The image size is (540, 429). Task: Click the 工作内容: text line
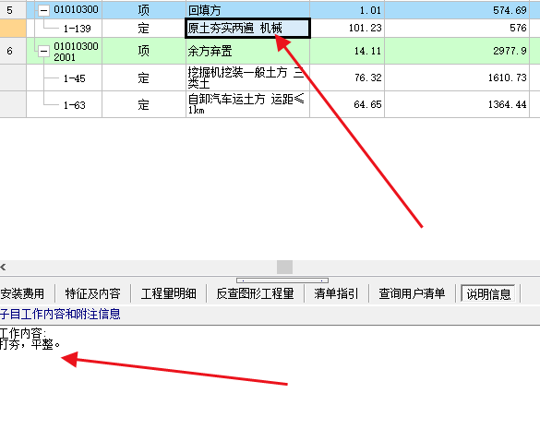pos(23,333)
